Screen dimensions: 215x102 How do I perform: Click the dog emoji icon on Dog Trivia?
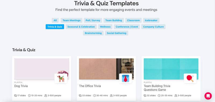point(61,78)
